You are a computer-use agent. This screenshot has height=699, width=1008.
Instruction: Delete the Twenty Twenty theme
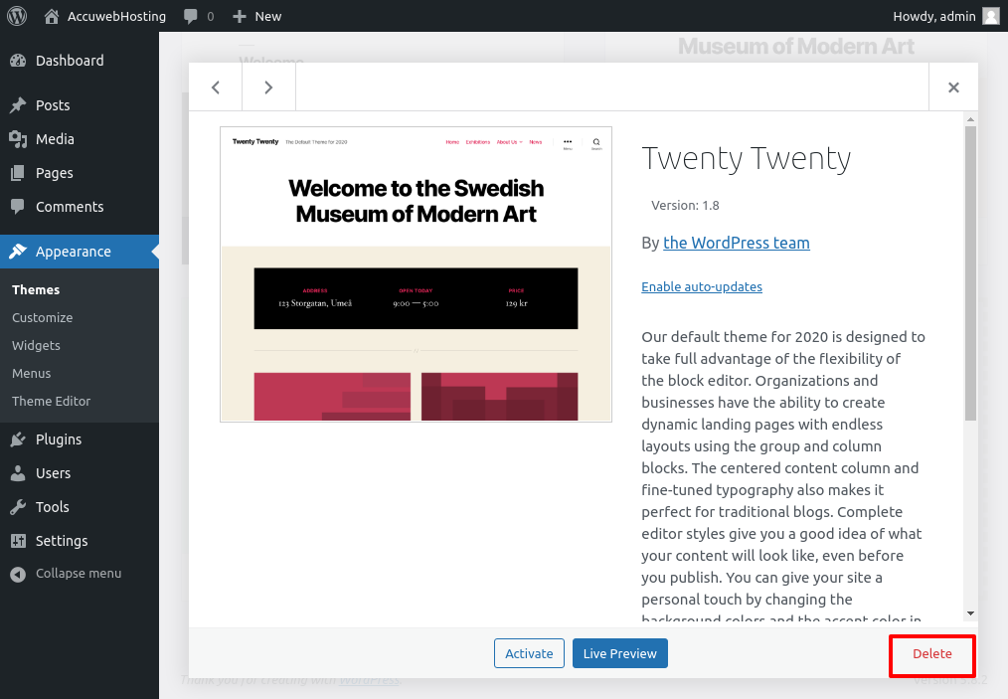coord(932,653)
